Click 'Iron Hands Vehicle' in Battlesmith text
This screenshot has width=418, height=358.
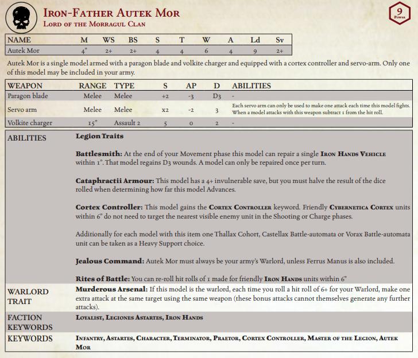click(x=353, y=154)
